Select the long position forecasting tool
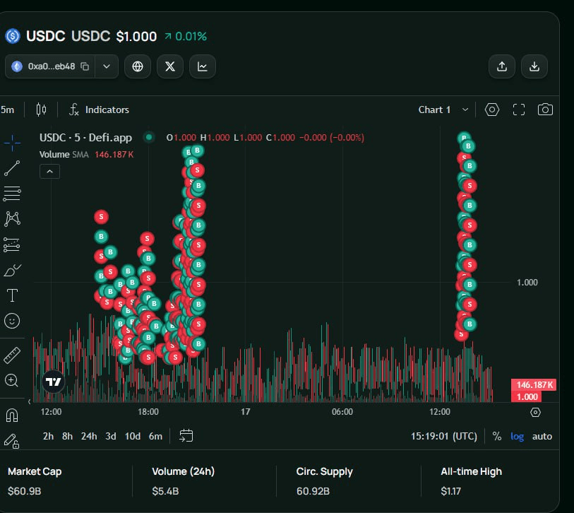The image size is (574, 513). point(12,244)
